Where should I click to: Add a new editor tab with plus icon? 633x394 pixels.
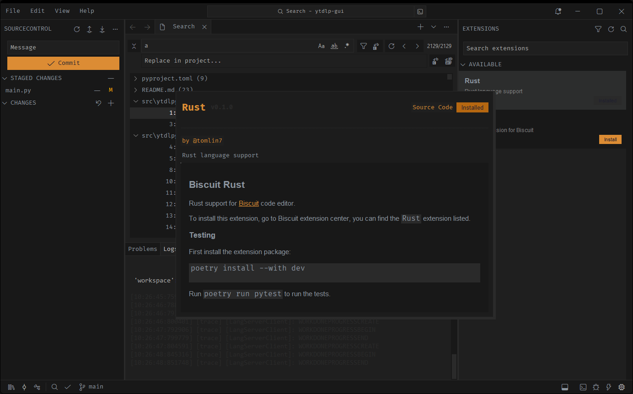click(420, 27)
